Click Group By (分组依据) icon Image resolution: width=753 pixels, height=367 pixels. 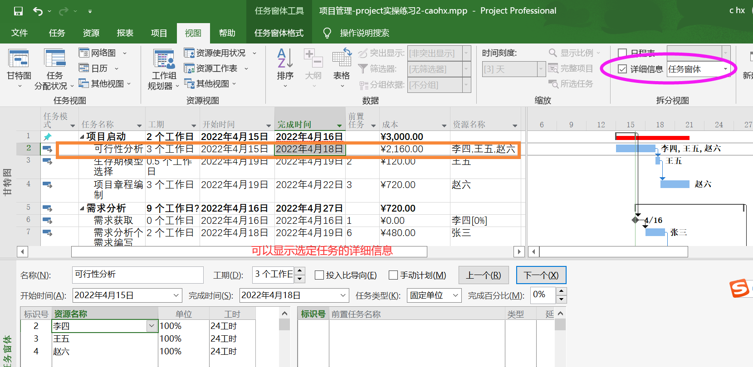point(363,85)
